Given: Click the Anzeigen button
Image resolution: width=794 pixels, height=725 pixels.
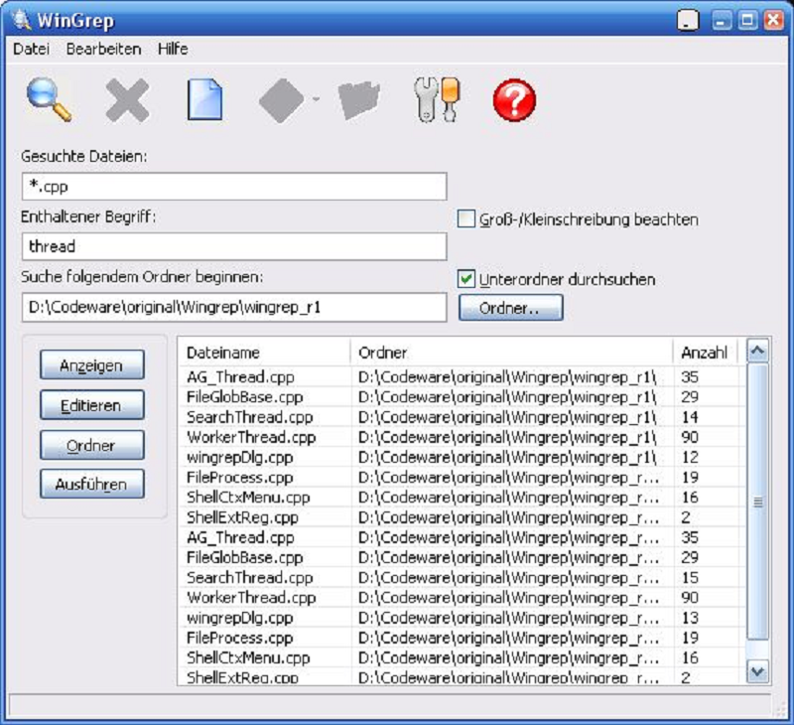Looking at the screenshot, I should pos(91,364).
